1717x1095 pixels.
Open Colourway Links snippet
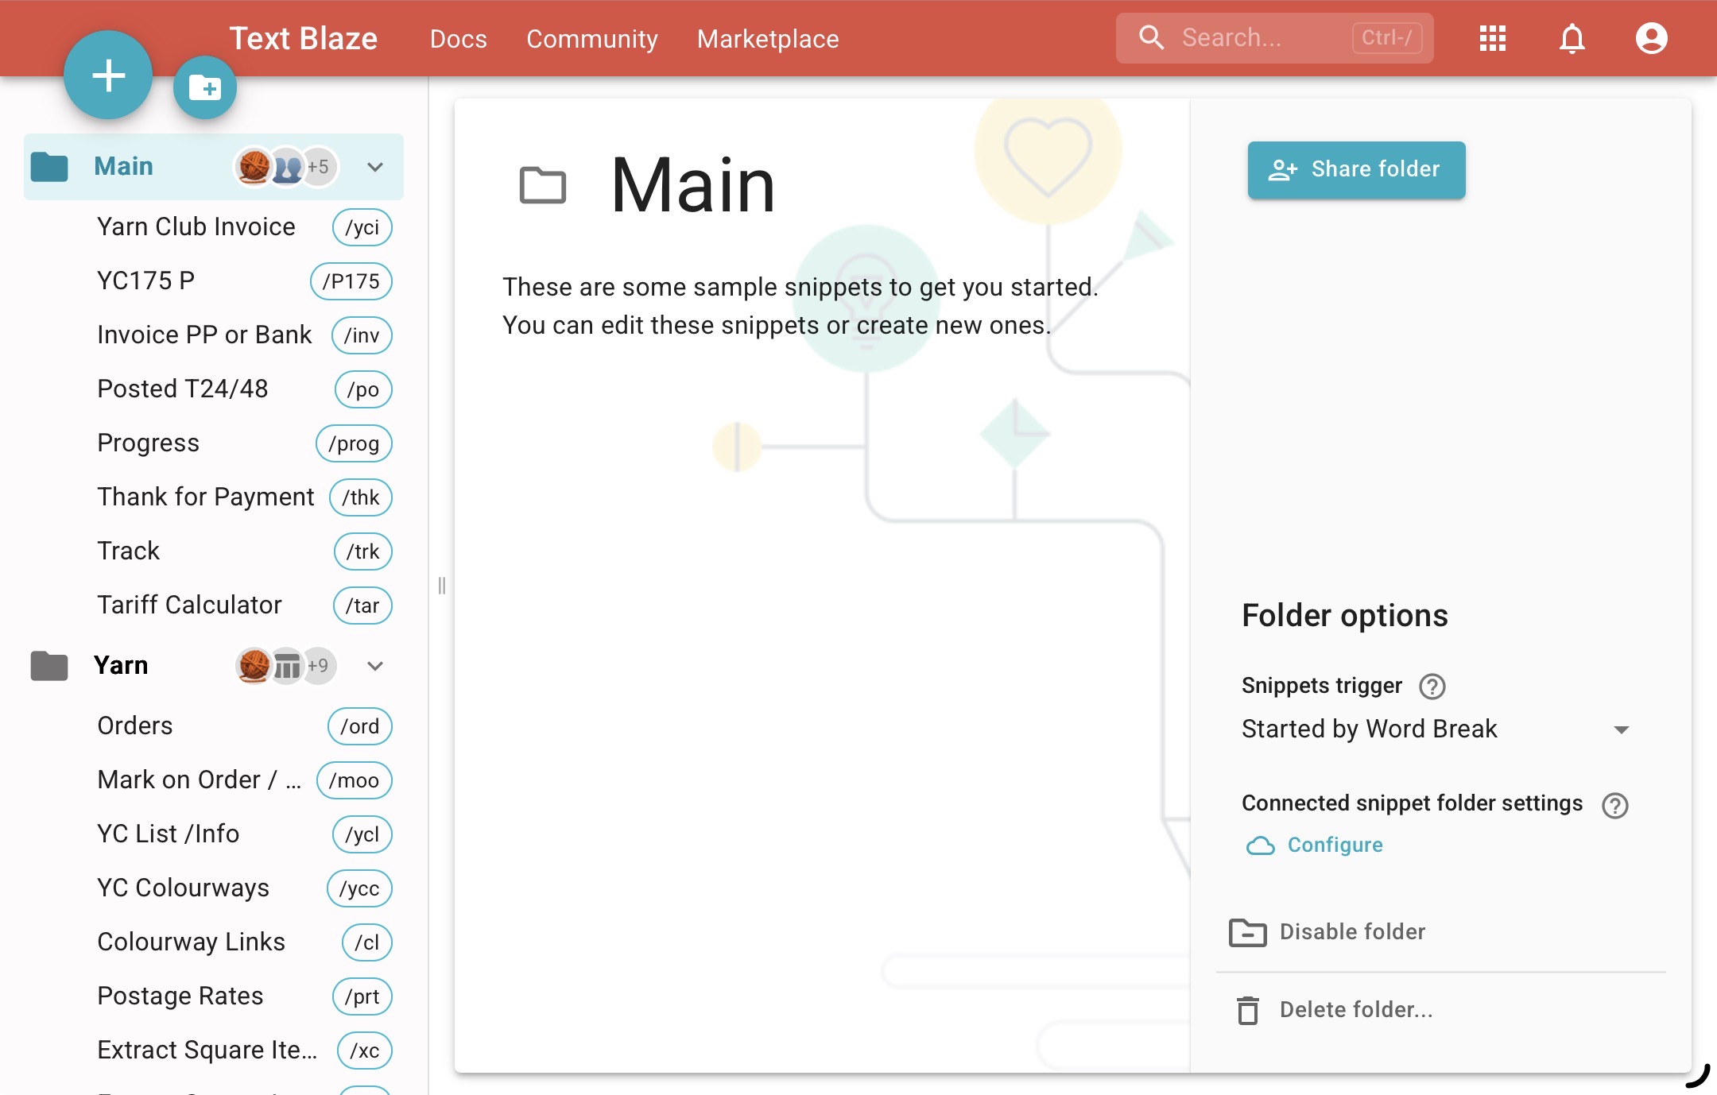(x=191, y=942)
